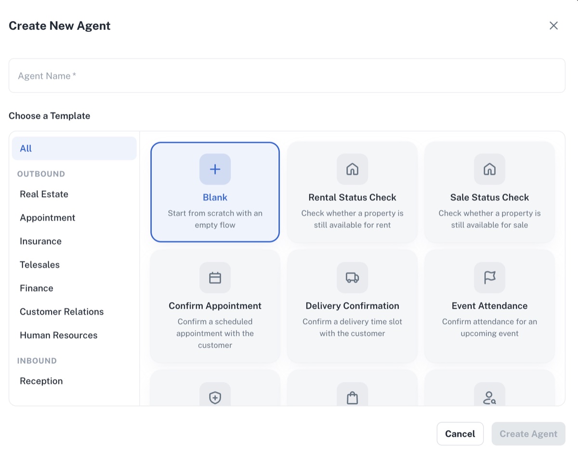Click the Create Agent button
Image resolution: width=578 pixels, height=456 pixels.
coord(528,434)
